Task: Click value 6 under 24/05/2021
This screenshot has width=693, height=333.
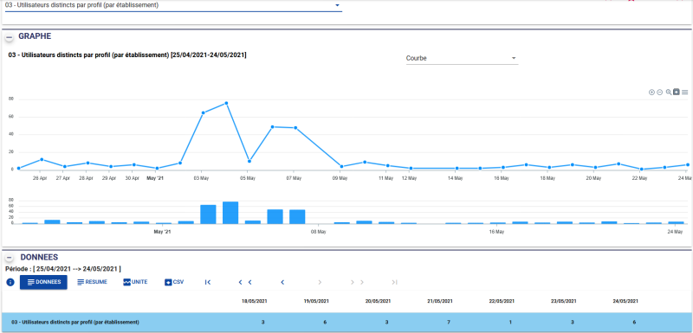Action: [x=634, y=323]
